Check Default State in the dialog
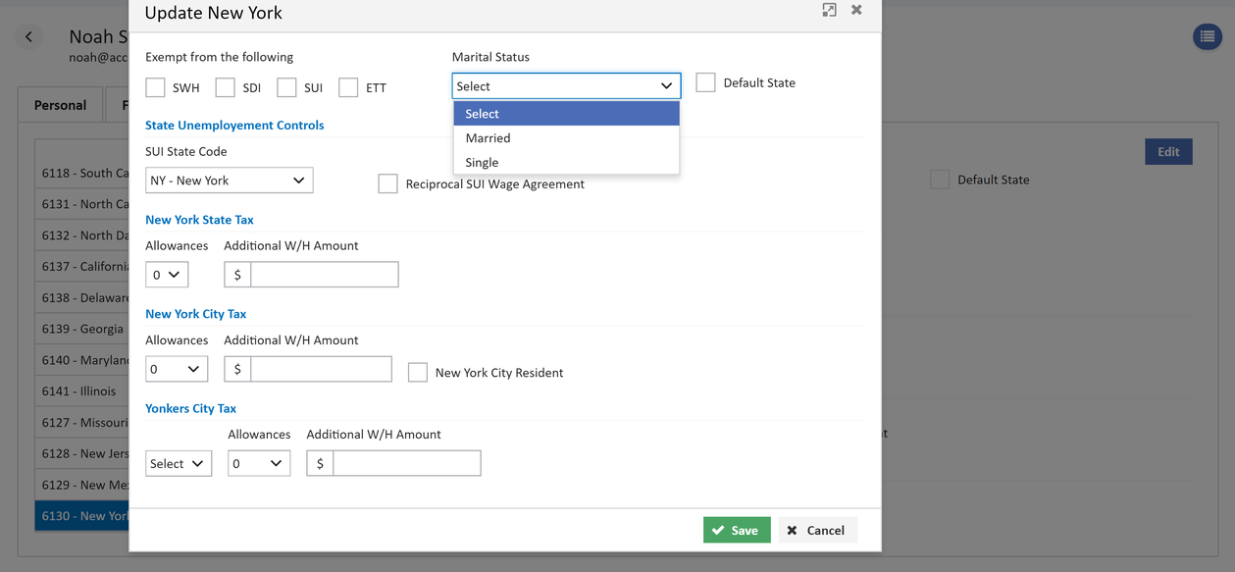Viewport: 1235px width, 572px height. point(705,82)
